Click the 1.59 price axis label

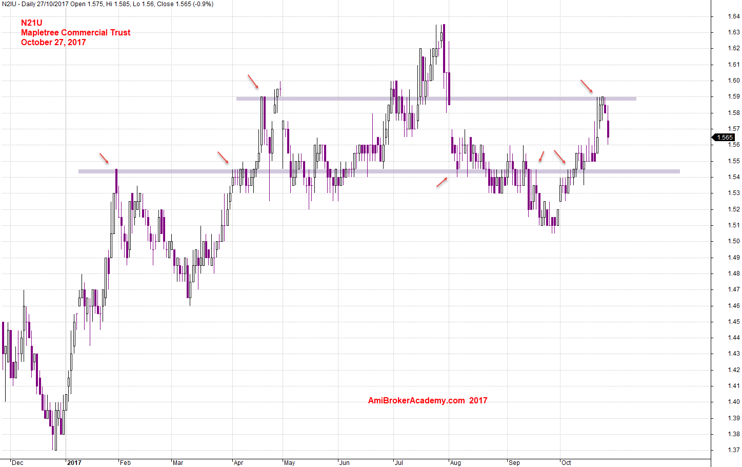click(x=734, y=96)
